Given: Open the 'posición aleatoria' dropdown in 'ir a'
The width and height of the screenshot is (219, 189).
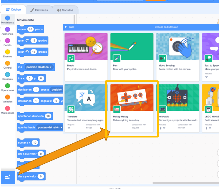Looking at the screenshot, I should coord(39,67).
